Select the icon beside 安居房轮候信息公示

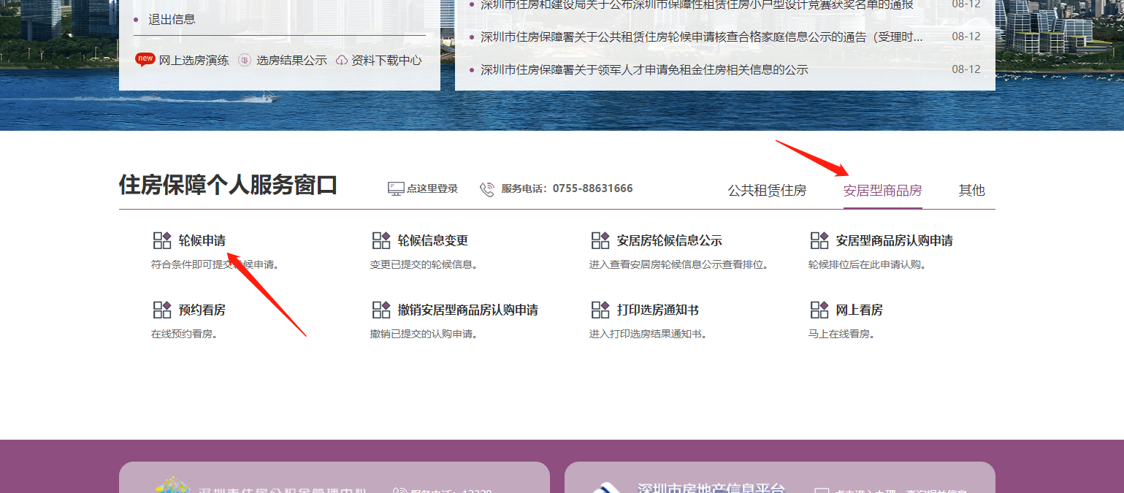(600, 240)
